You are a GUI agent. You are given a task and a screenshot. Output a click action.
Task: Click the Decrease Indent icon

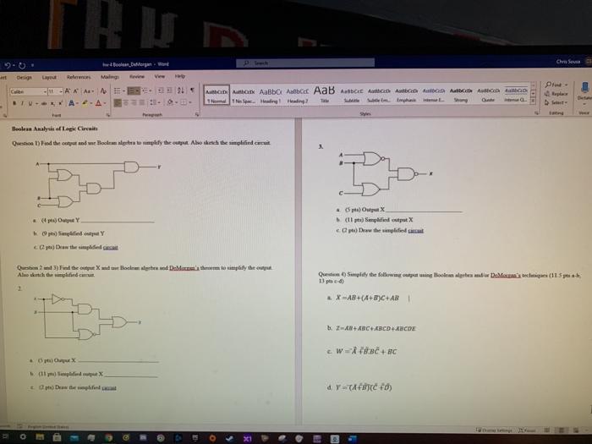click(x=161, y=91)
